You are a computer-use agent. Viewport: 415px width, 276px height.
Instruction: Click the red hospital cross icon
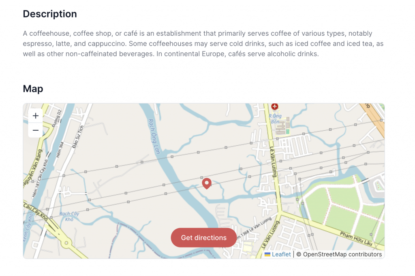pos(275,106)
